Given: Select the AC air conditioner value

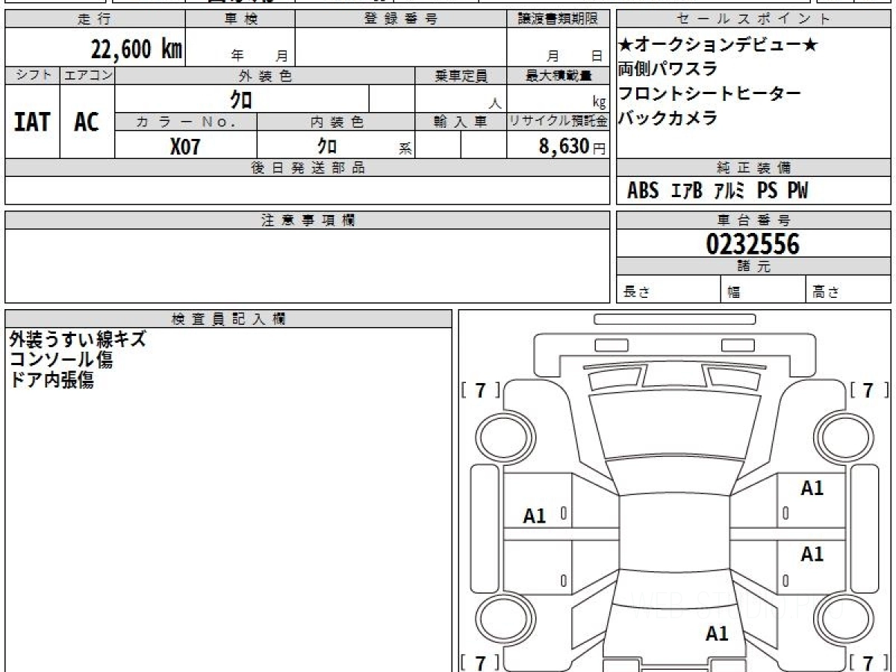Looking at the screenshot, I should (x=87, y=122).
